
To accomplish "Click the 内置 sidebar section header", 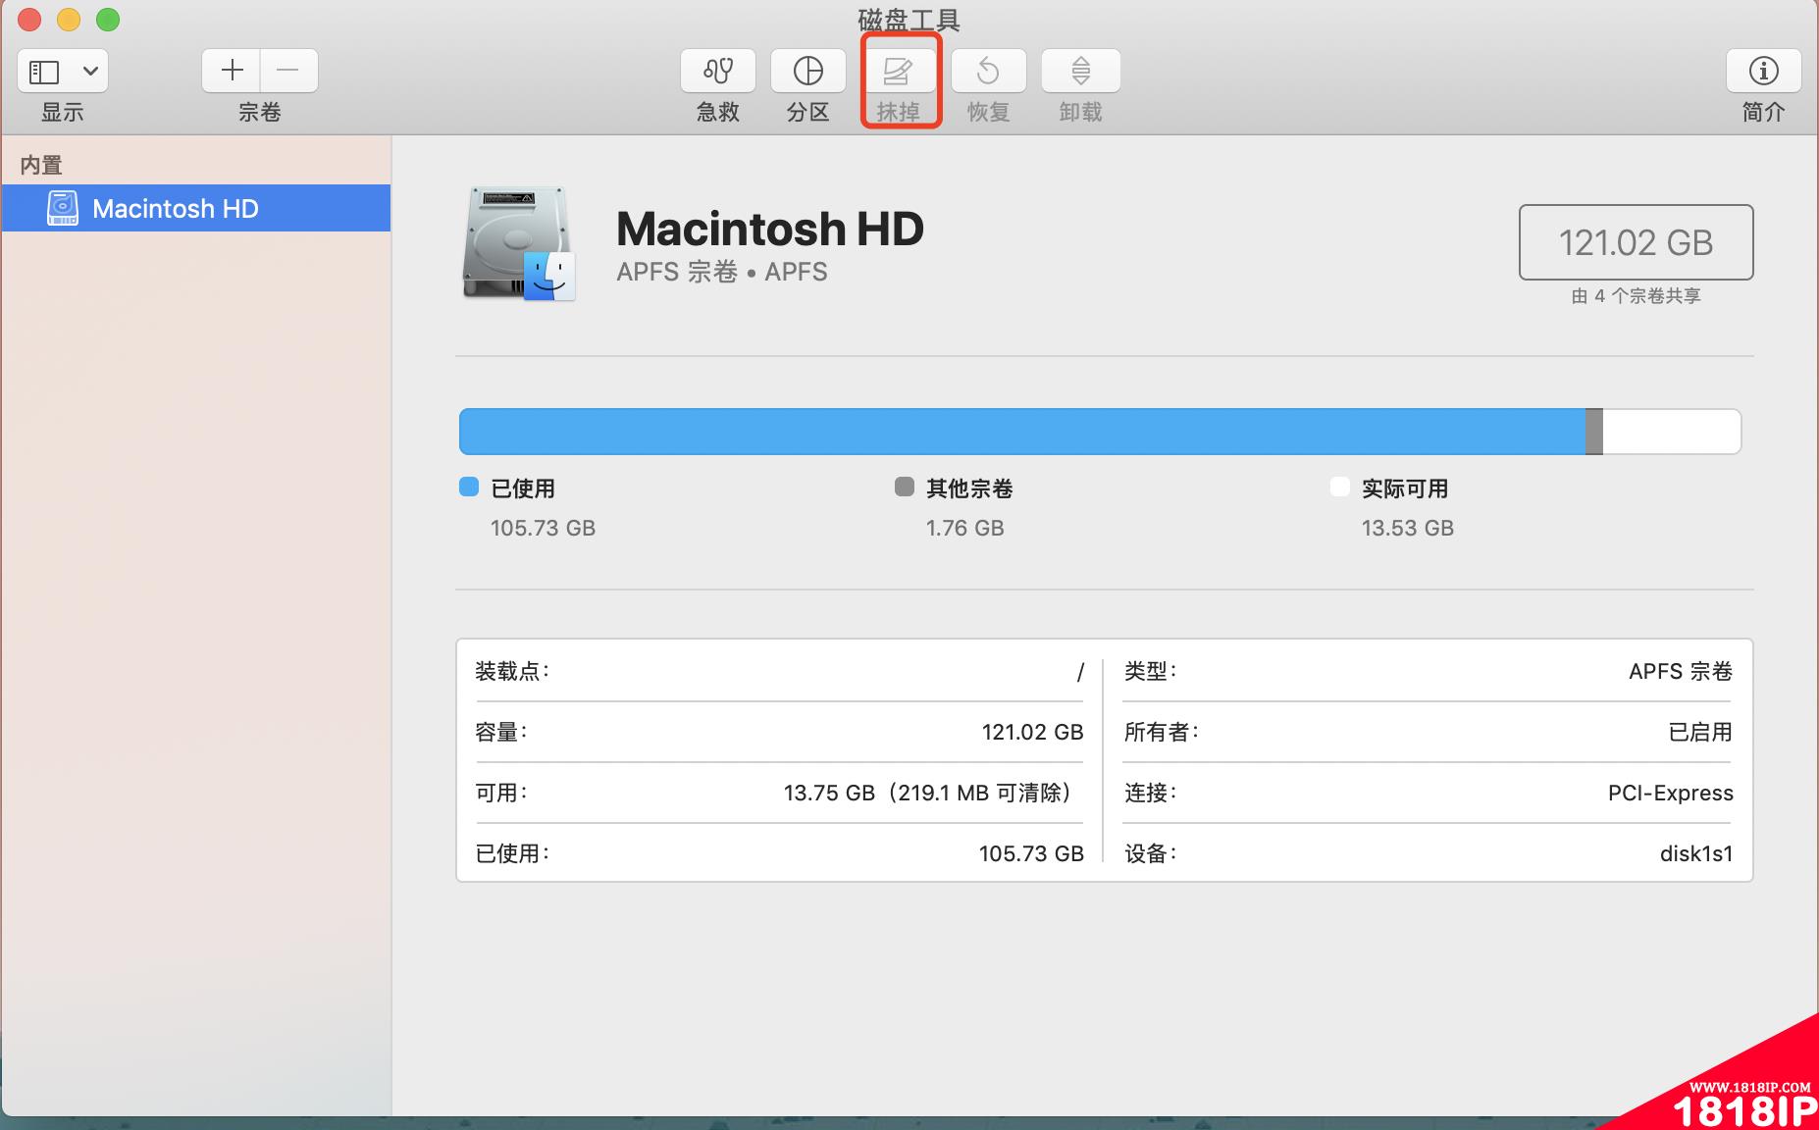I will pyautogui.click(x=41, y=165).
